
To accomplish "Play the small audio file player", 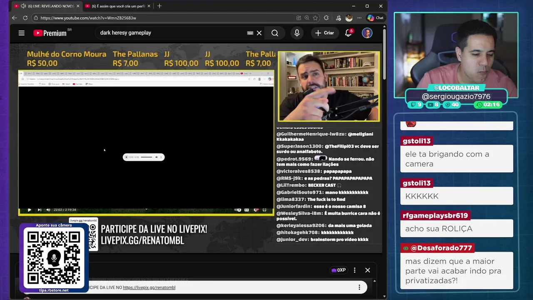I will [126, 157].
